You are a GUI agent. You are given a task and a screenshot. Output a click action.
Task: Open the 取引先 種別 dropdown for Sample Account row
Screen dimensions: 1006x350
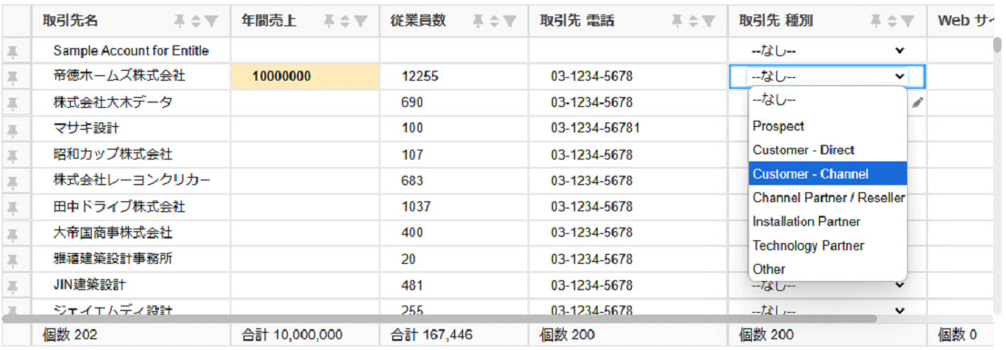point(828,51)
